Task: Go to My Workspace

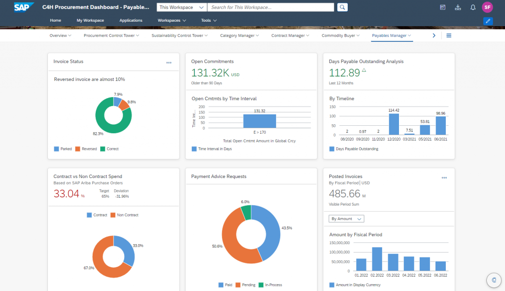Action: pos(90,21)
